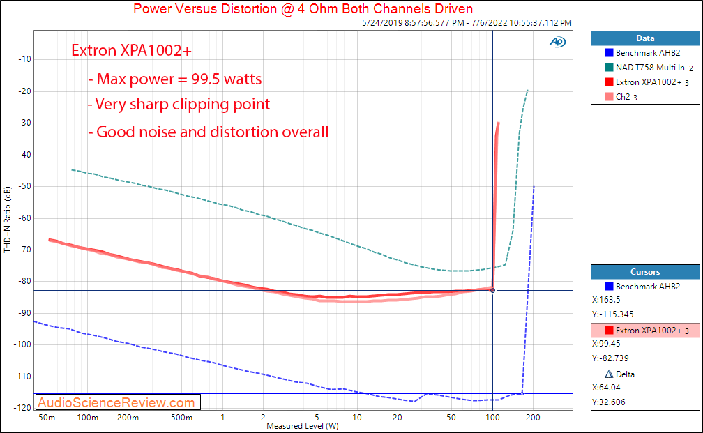Click the Delta triangle icon in Cursors
Image resolution: width=703 pixels, height=433 pixels.
tap(609, 374)
